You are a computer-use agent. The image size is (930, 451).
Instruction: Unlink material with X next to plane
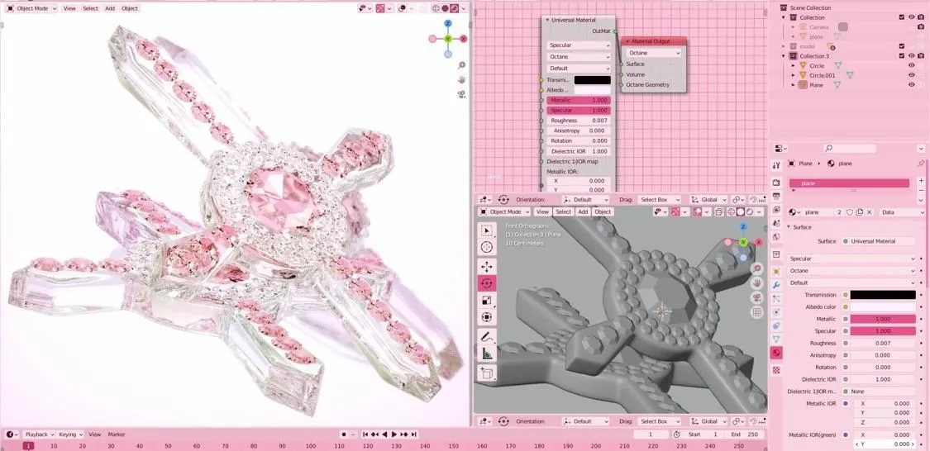[x=870, y=212]
